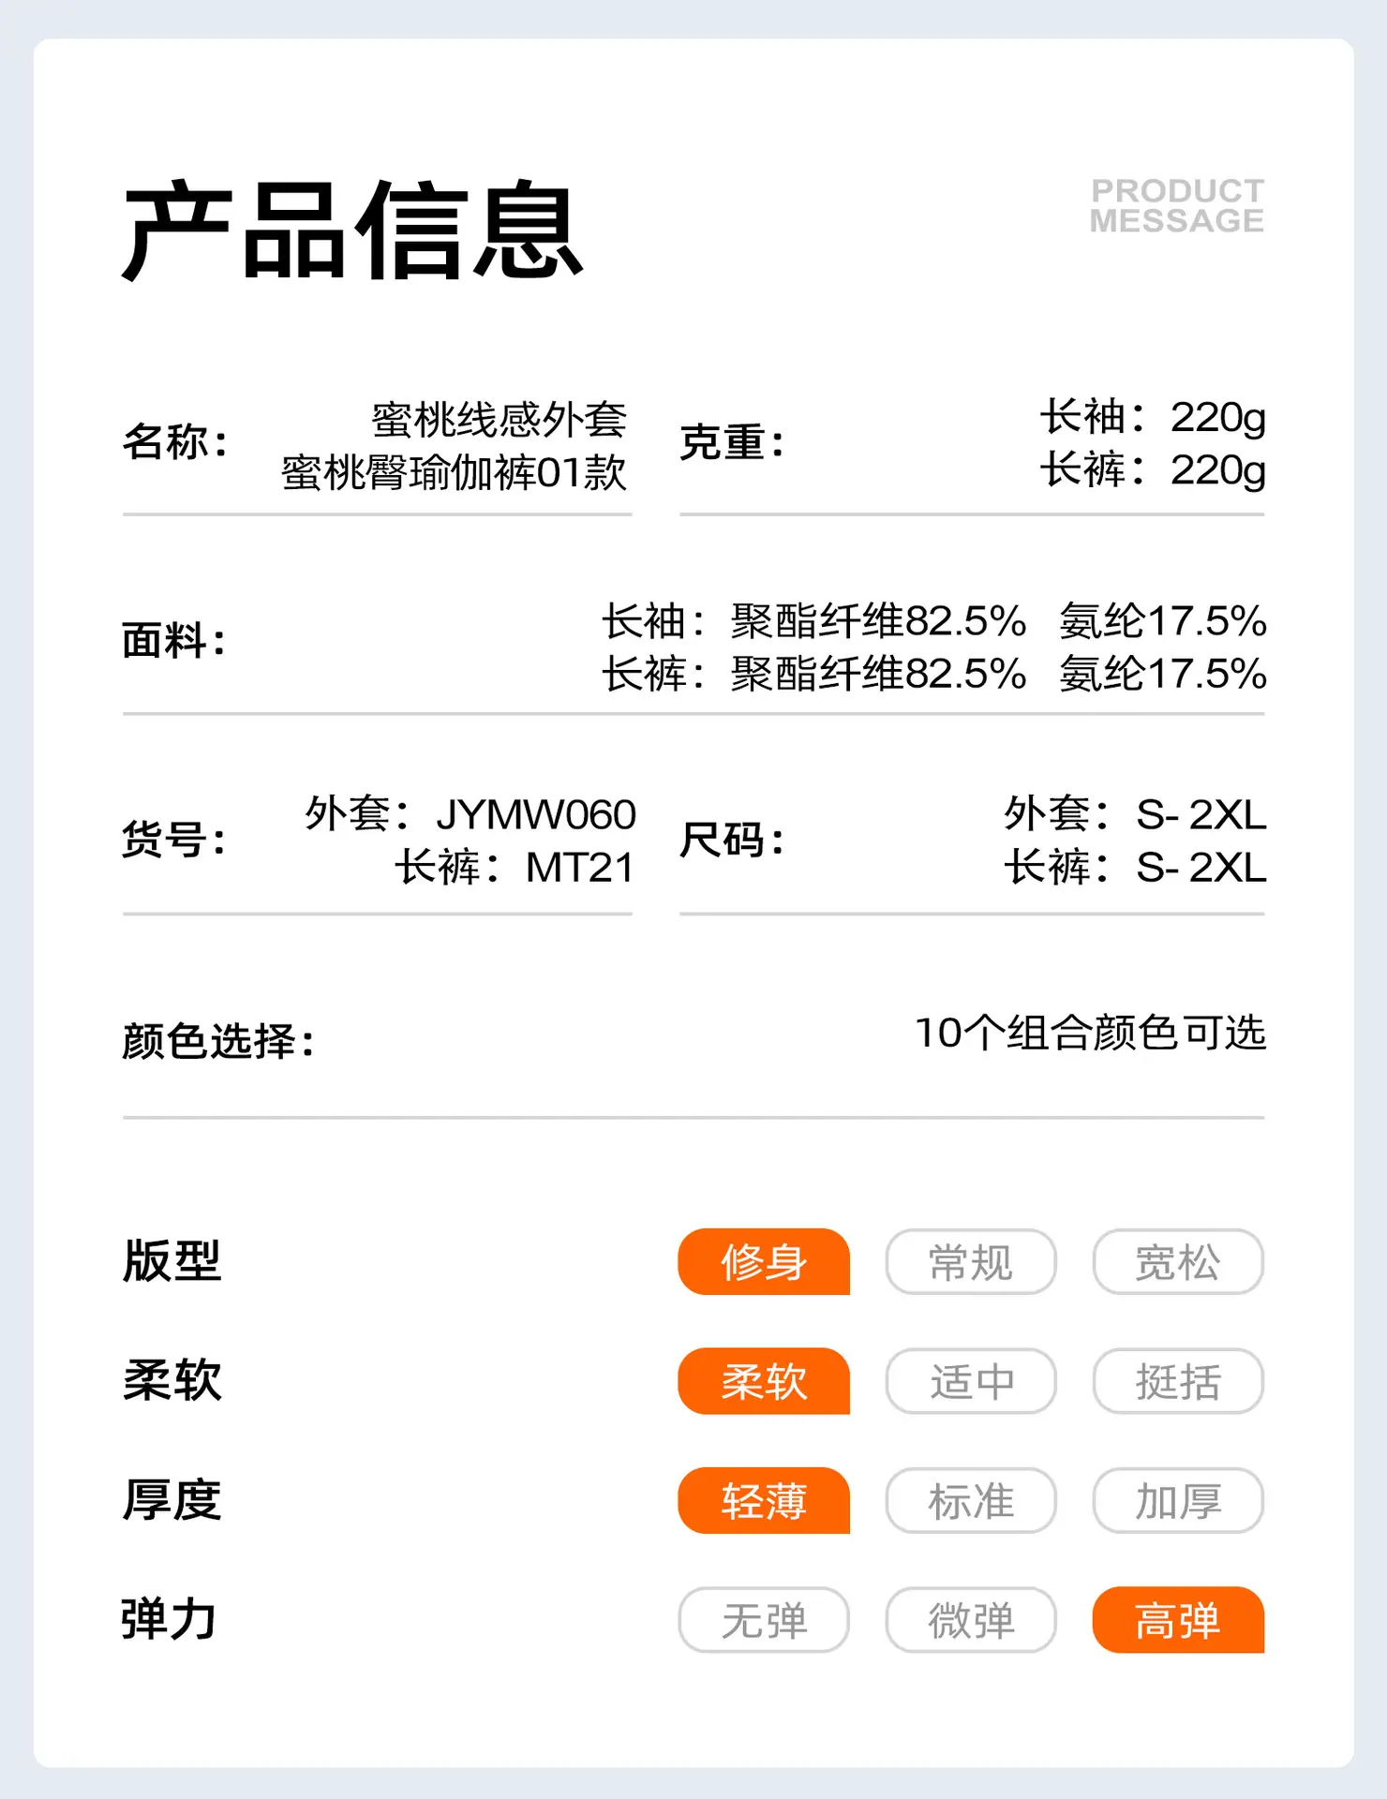Choose the 常规 fit pill

(x=971, y=1262)
